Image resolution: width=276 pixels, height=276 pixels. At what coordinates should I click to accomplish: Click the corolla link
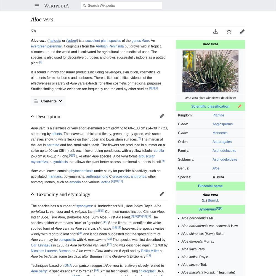click(159, 151)
